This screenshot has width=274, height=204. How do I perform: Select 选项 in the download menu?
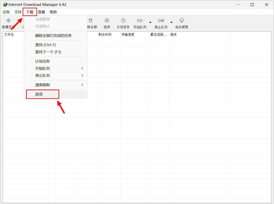click(42, 94)
